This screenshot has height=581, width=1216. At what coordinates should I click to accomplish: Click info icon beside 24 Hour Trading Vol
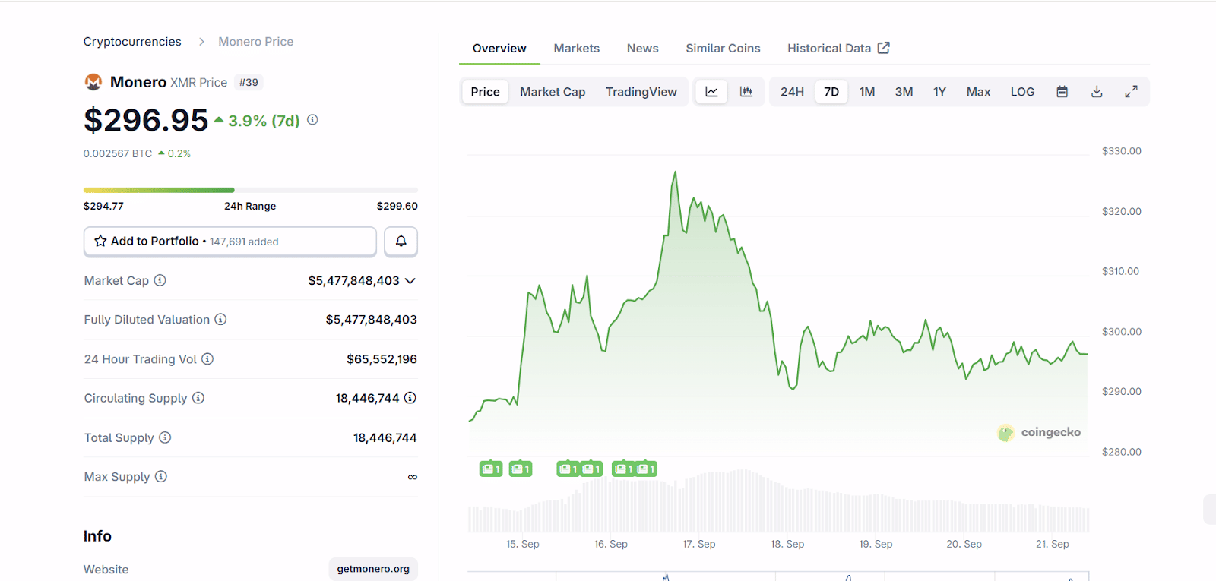coord(207,359)
